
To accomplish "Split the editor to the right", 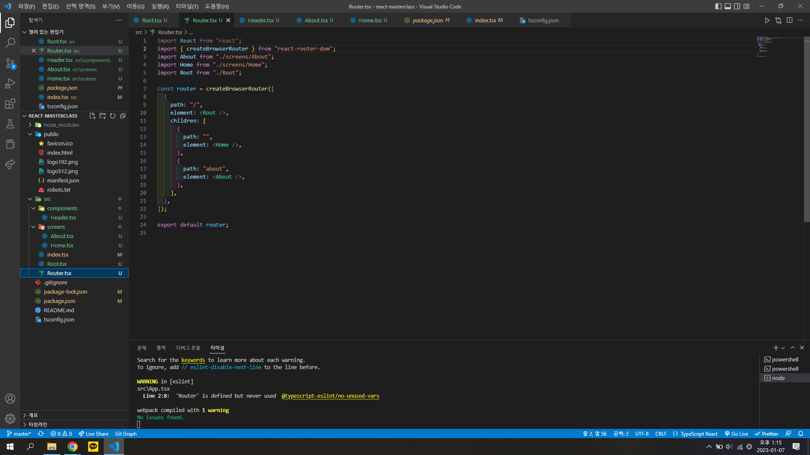I will (x=789, y=20).
